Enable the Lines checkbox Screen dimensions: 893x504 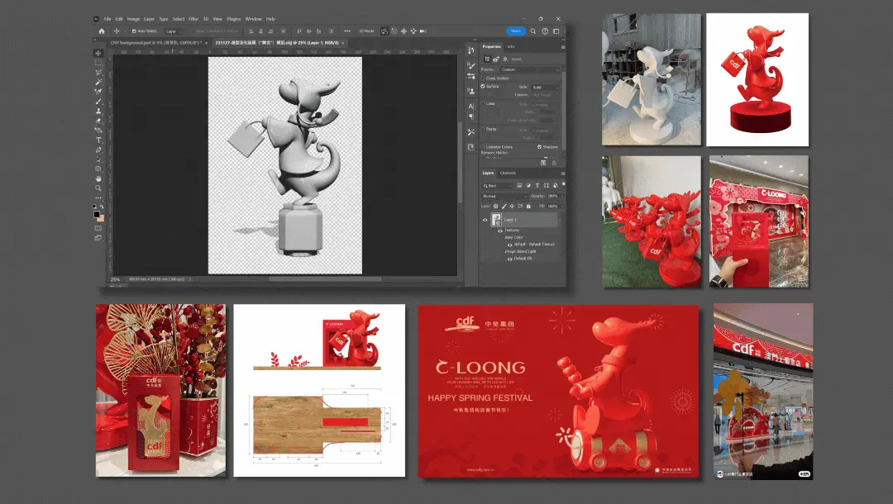(483, 103)
